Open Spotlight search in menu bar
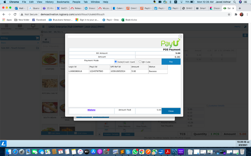The width and height of the screenshot is (251, 156). pos(235,2)
